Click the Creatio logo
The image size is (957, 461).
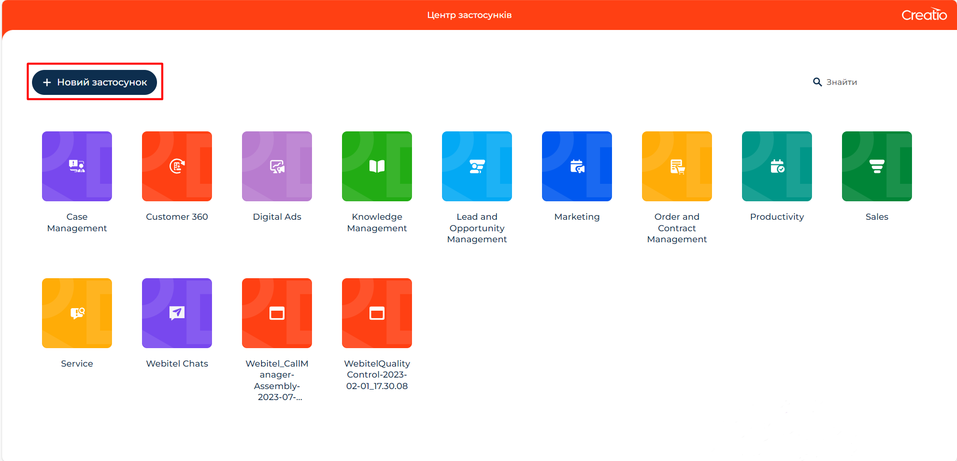[x=924, y=14]
